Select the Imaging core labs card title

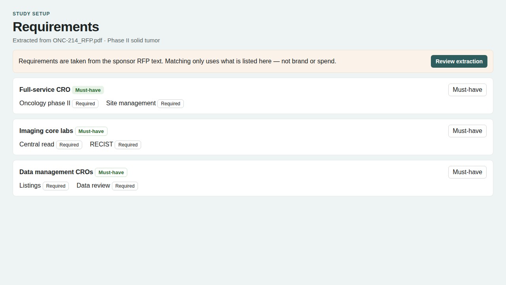pos(46,131)
